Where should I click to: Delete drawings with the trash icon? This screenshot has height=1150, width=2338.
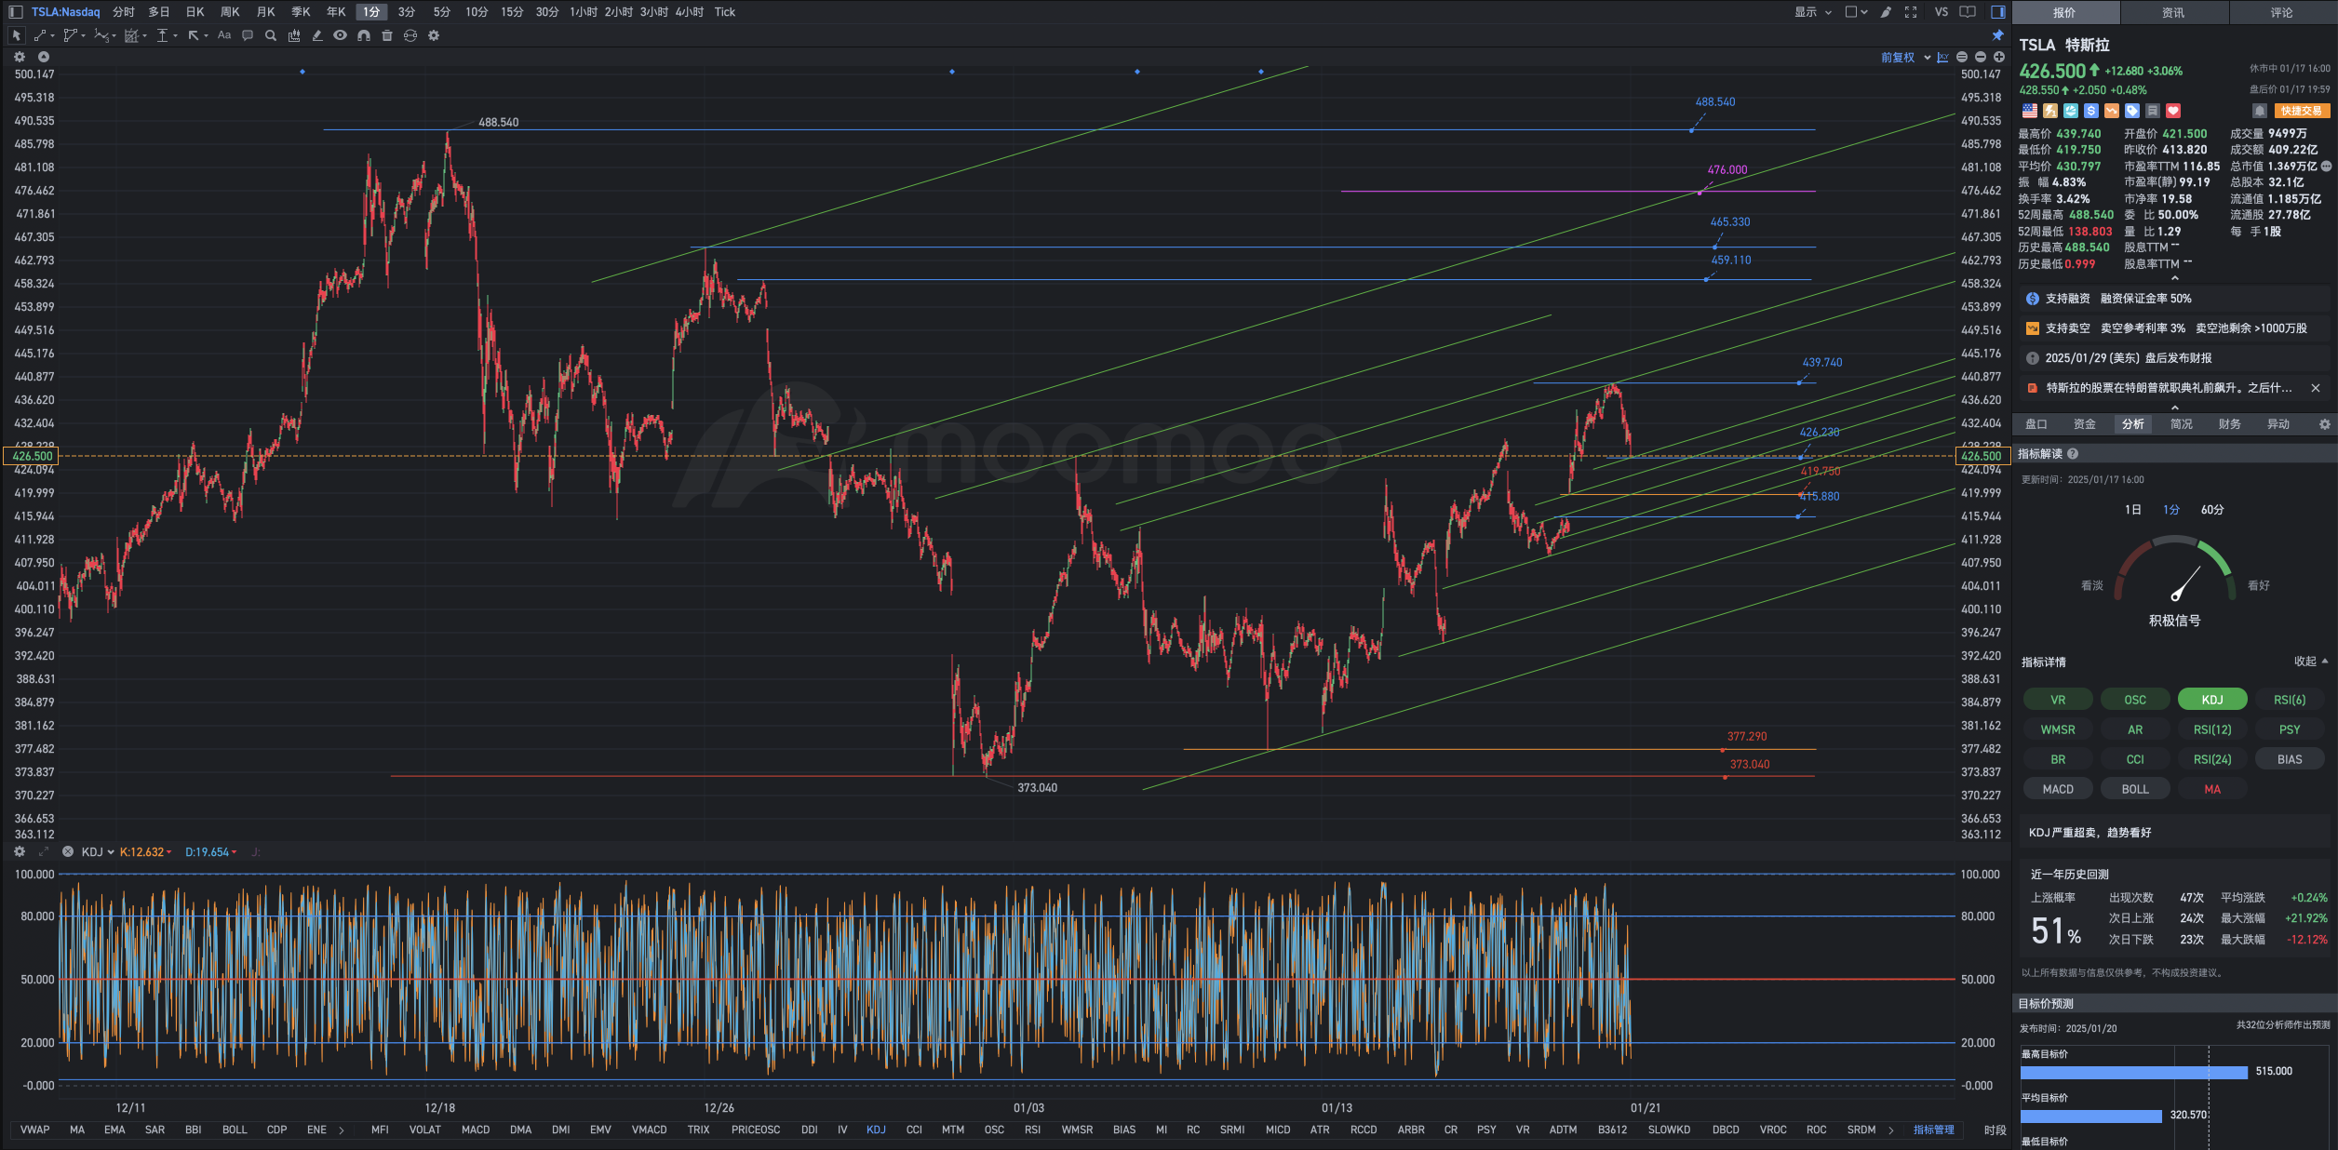pos(387,35)
